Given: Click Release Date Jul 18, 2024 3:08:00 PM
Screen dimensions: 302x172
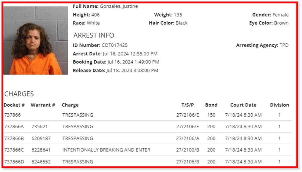Looking at the screenshot, I should pyautogui.click(x=132, y=70).
